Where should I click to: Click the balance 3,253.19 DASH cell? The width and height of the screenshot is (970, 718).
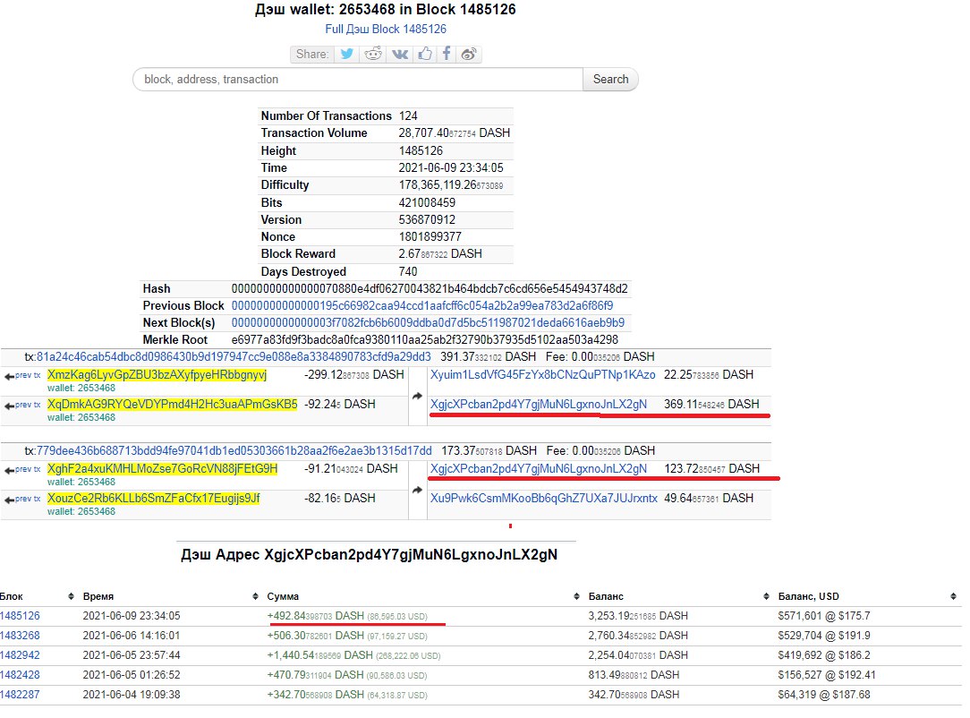pos(638,616)
